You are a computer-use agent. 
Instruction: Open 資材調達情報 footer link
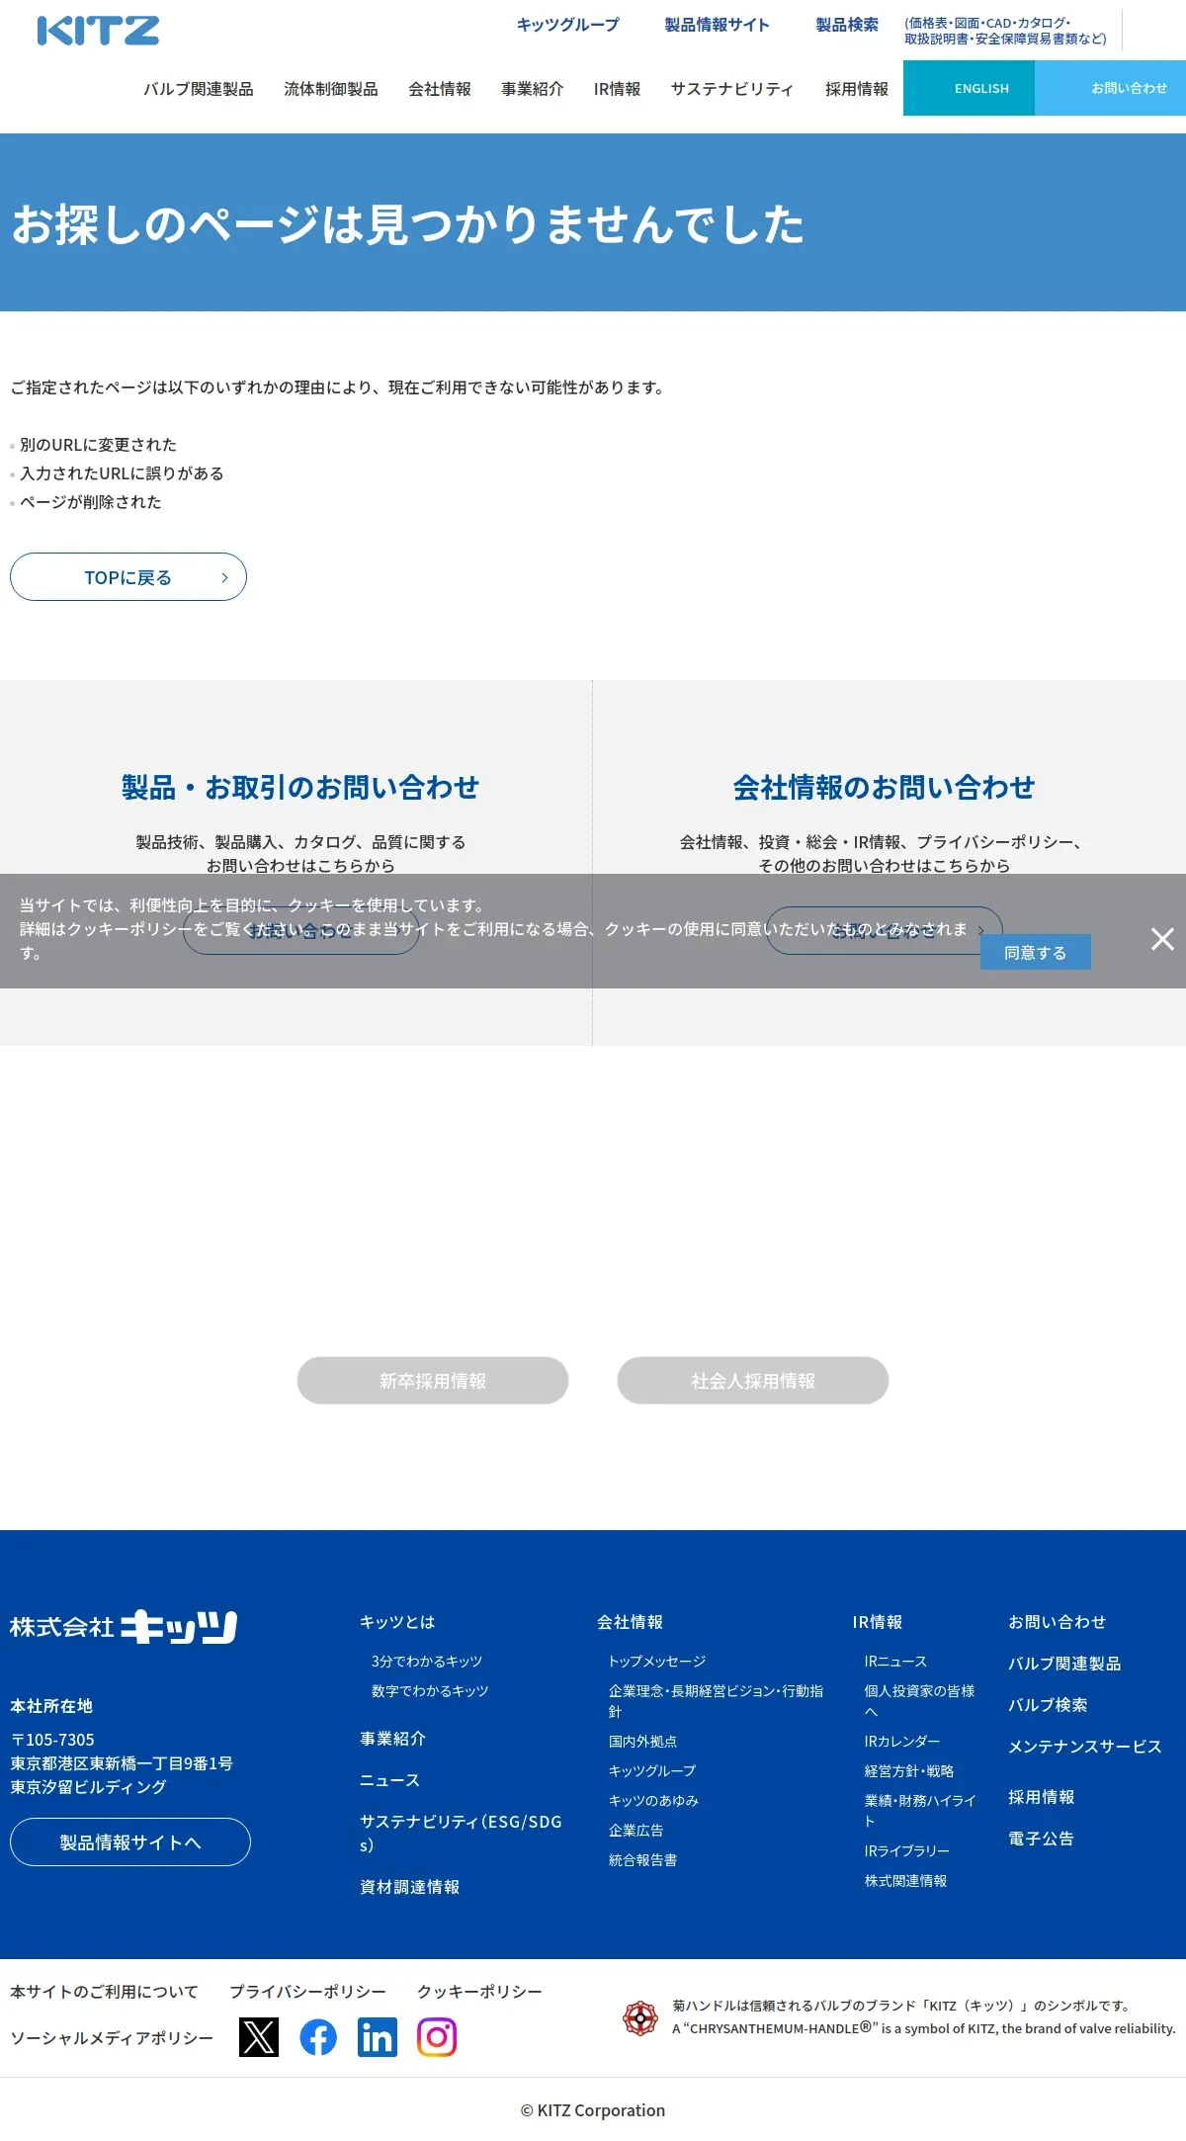coord(409,1887)
